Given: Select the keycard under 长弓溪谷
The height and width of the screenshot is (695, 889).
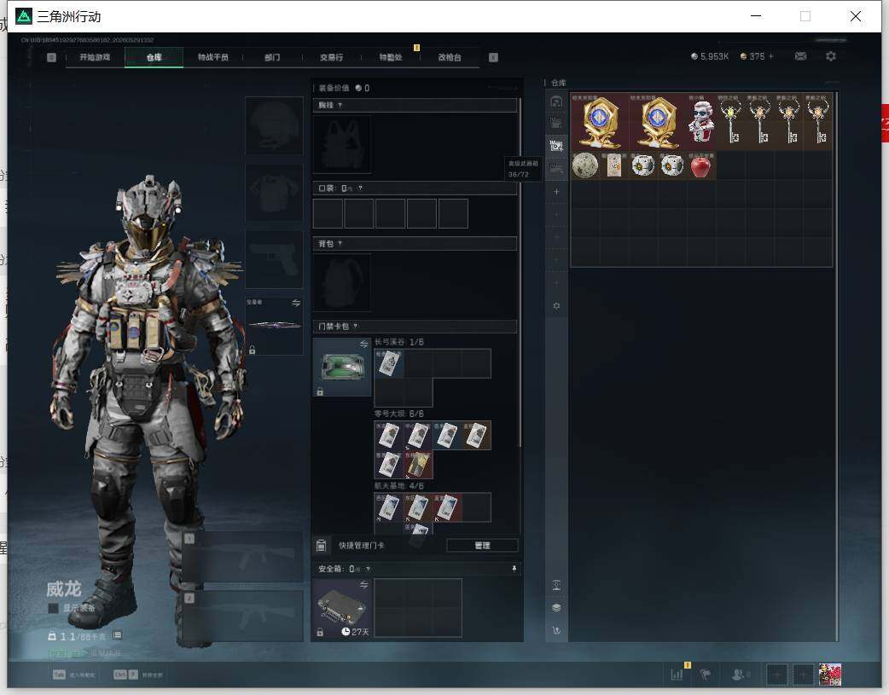Looking at the screenshot, I should pyautogui.click(x=389, y=363).
